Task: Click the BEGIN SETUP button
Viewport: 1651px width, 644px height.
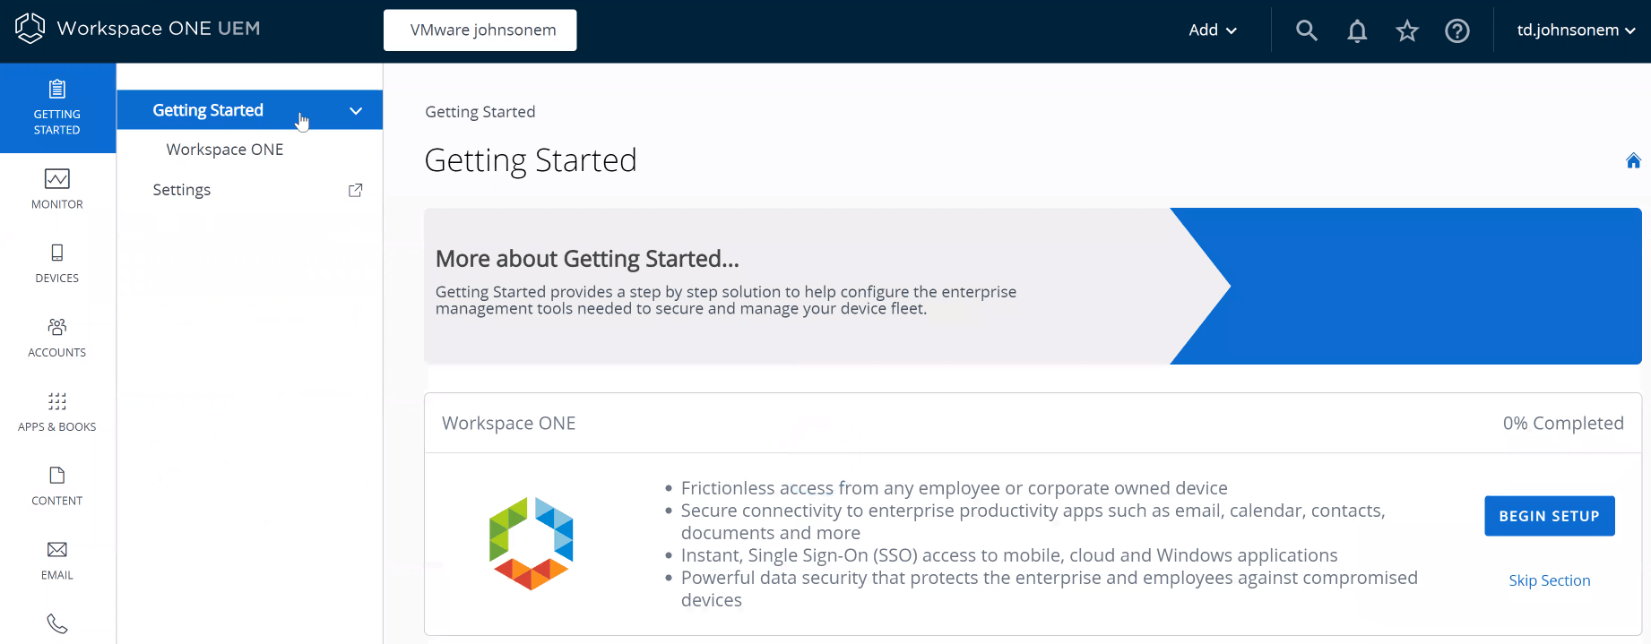Action: pos(1549,516)
